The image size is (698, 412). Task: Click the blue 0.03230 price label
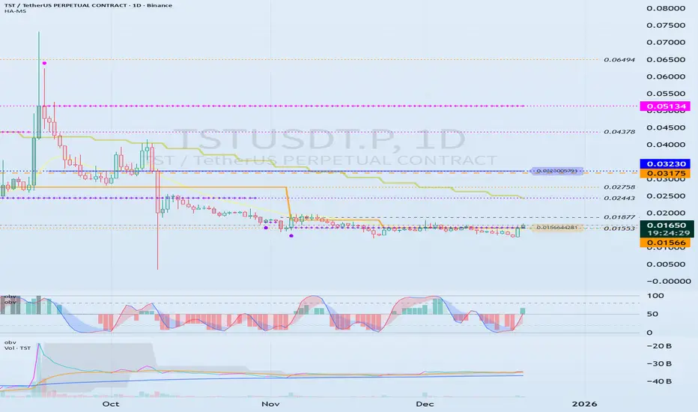pos(665,164)
